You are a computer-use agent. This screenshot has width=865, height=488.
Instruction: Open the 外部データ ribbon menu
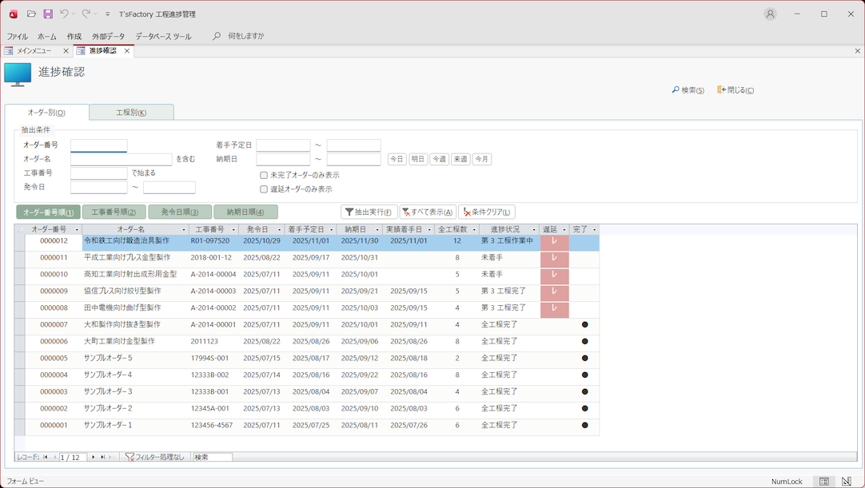(x=108, y=37)
